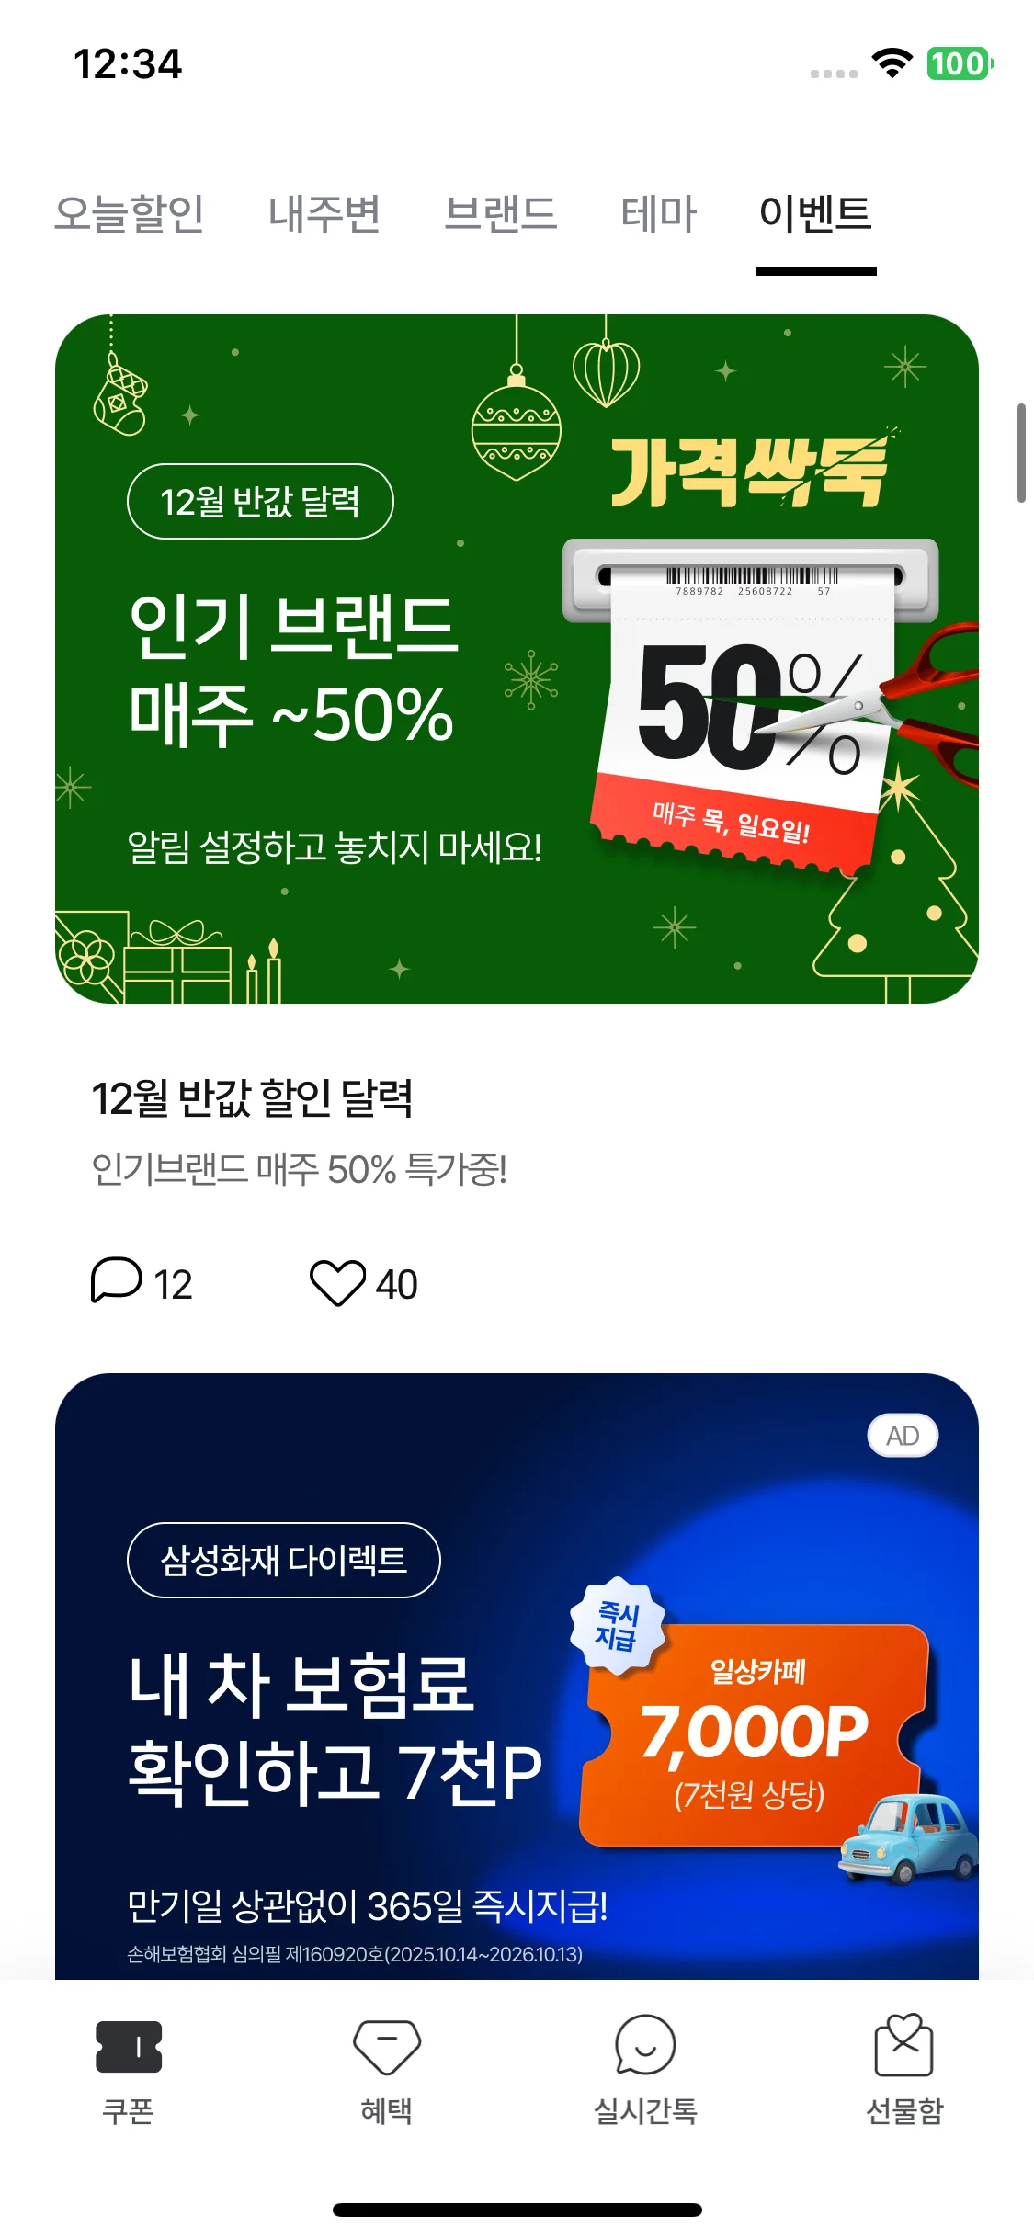
Task: Open the green 가격싹둑 50% banner
Action: click(x=517, y=659)
